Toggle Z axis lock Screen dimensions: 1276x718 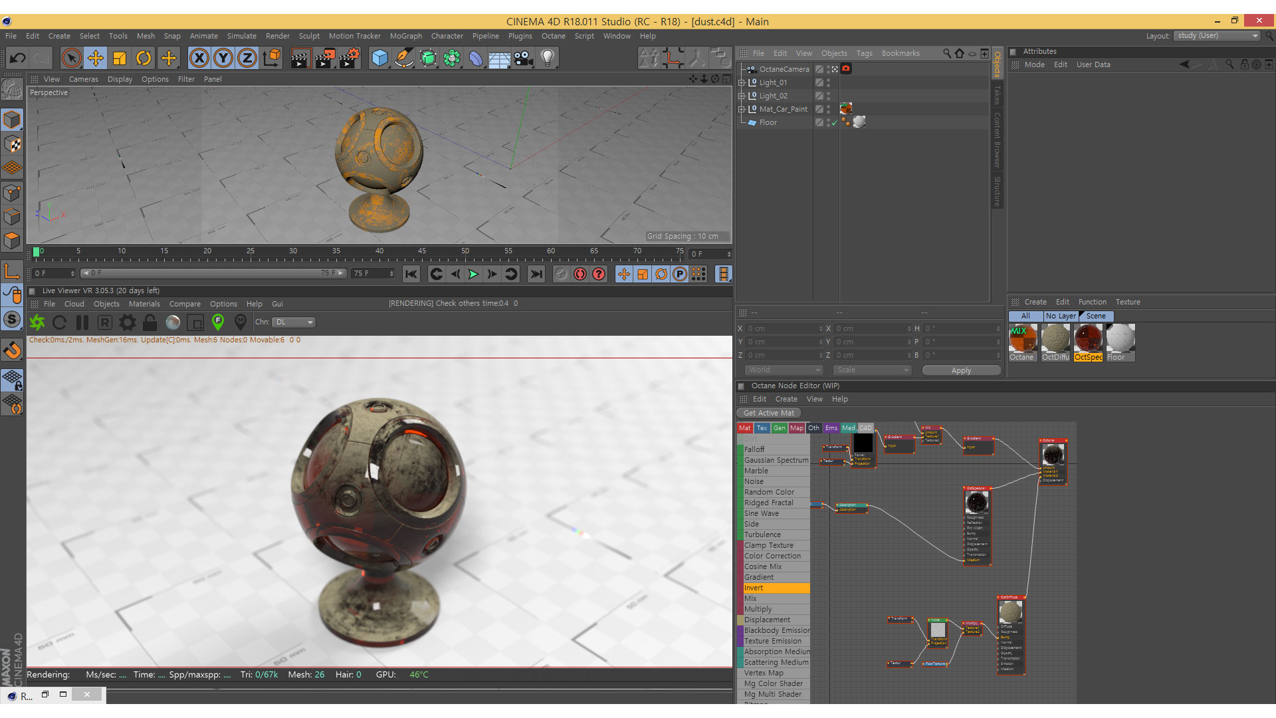pos(247,59)
